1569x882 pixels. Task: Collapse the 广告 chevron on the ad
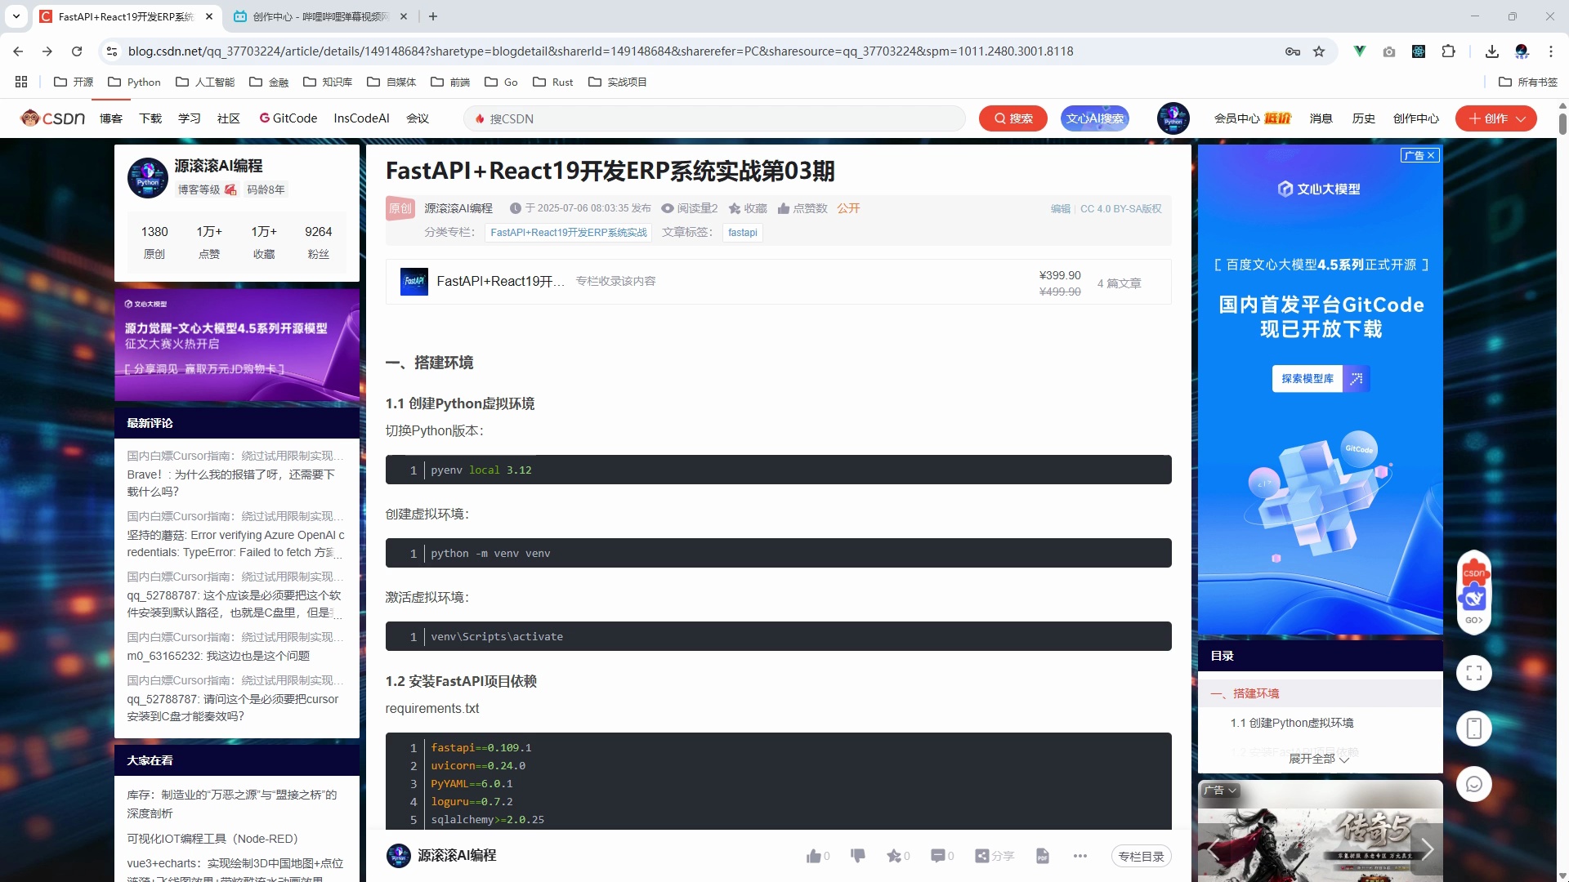coord(1232,790)
